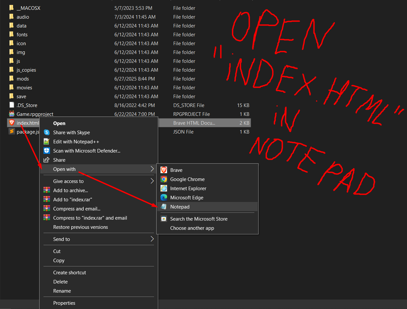The width and height of the screenshot is (407, 309).
Task: Select the data folder name
Action: point(22,26)
